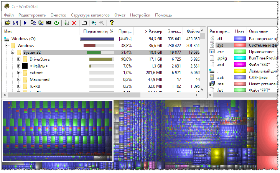The height and width of the screenshot is (173, 280).
Task: Open Command Prompt via the C:\ icon
Action: click(49, 23)
